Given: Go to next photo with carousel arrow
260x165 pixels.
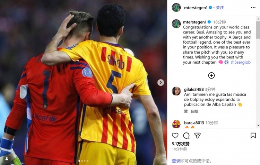Looking at the screenshot, I should (x=161, y=82).
